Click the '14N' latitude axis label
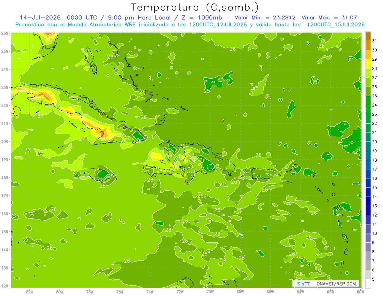Image resolution: width=383 pixels, height=296 pixels. (5, 250)
